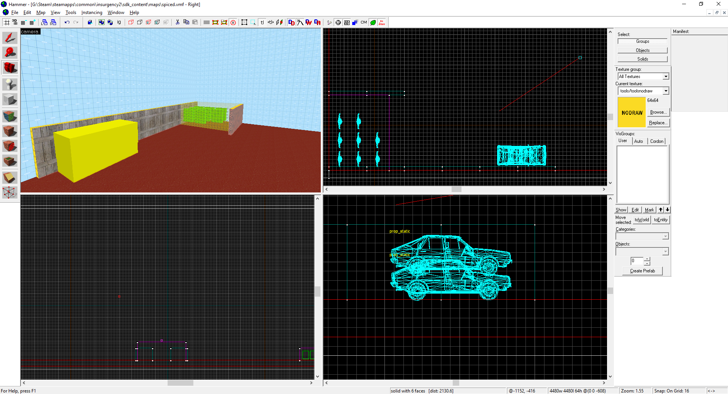
Task: Switch to the User VisGroups tab
Action: pos(623,141)
